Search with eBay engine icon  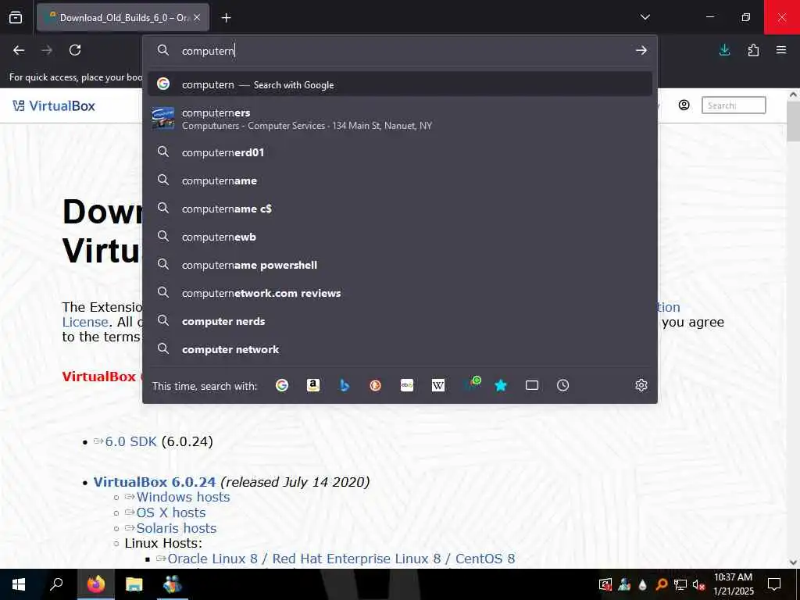tap(406, 385)
